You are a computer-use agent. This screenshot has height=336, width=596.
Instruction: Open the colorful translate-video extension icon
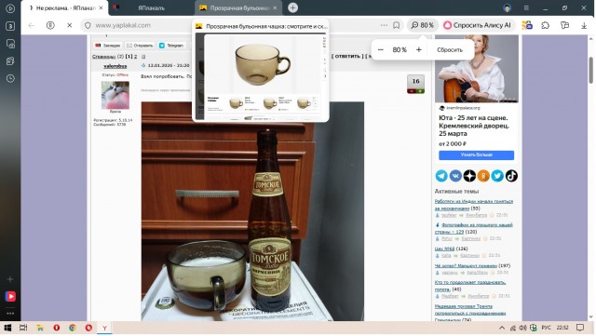point(527,25)
